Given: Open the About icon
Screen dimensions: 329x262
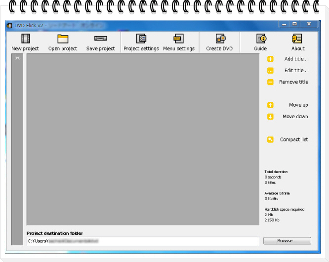Looking at the screenshot, I should [297, 39].
